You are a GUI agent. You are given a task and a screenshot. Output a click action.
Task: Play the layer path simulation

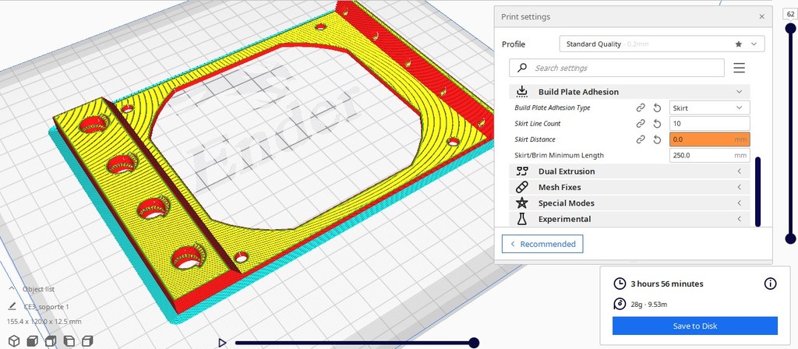click(222, 343)
